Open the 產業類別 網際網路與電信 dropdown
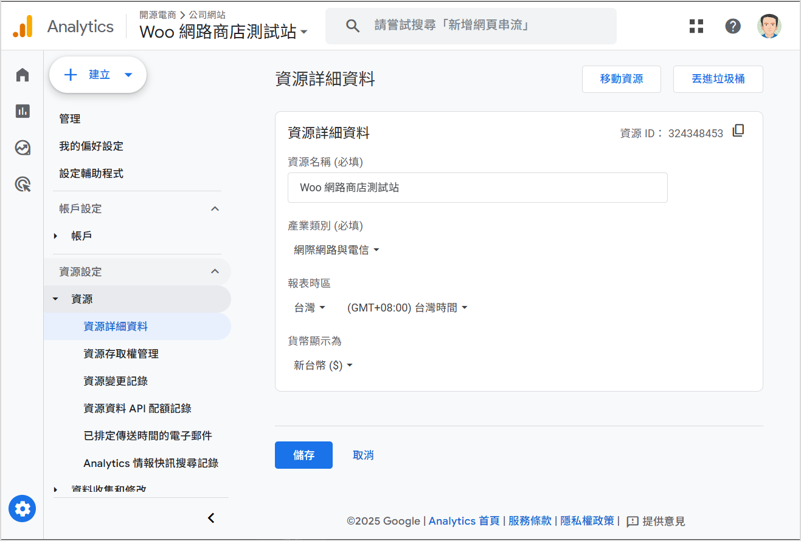 [x=336, y=250]
